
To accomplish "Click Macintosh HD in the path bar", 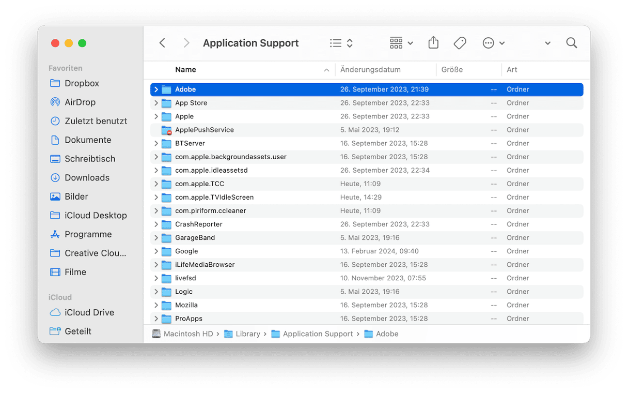I will (183, 334).
